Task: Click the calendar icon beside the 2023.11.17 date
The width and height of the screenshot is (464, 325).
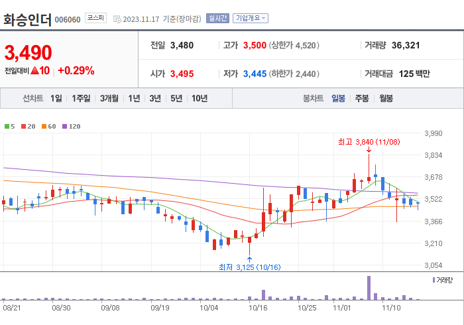Action: click(117, 19)
